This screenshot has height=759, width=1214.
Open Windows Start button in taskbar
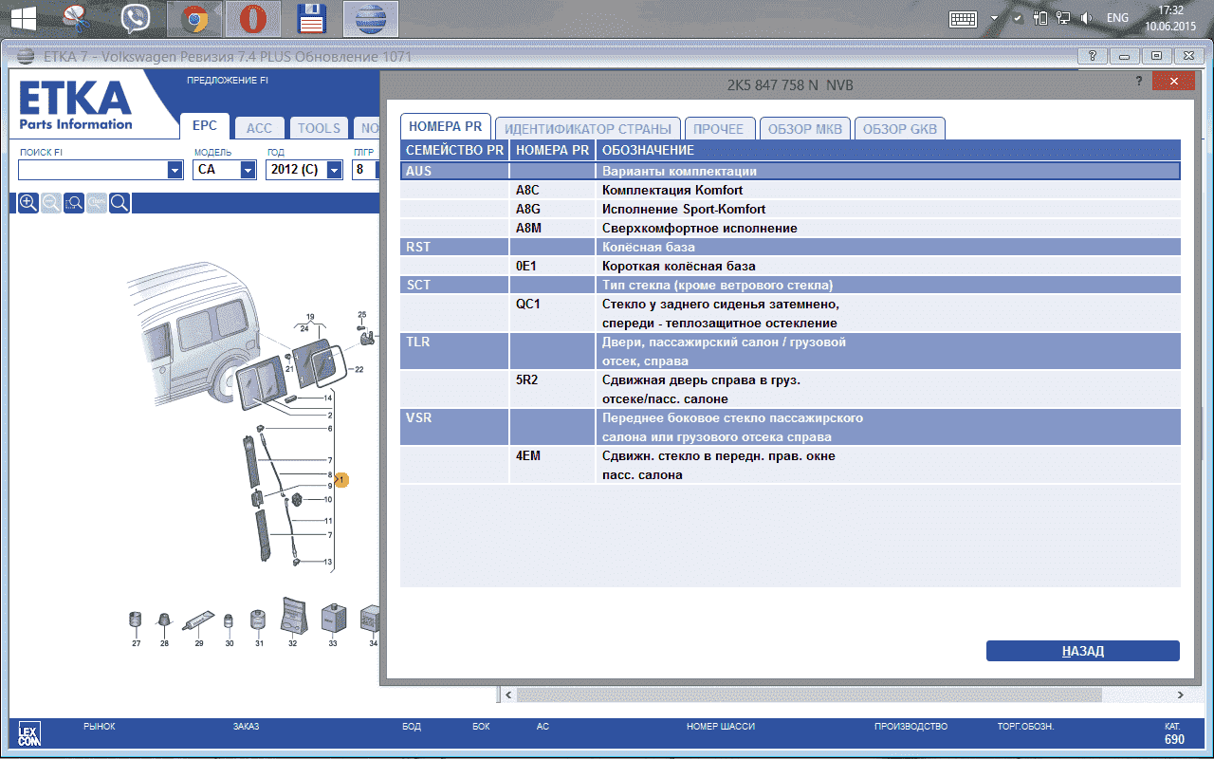(24, 18)
